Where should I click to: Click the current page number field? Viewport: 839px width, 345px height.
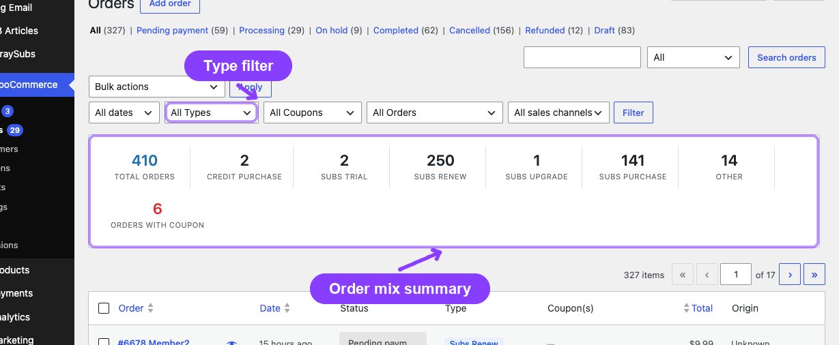pyautogui.click(x=736, y=275)
